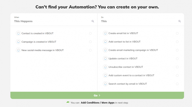Viewport: 192px width, 107px height.
Task: Click Update contact in VBOUT text
Action: 123,58
